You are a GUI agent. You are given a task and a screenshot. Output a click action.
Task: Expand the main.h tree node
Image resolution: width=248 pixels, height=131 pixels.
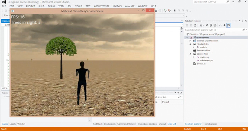coord(193,47)
